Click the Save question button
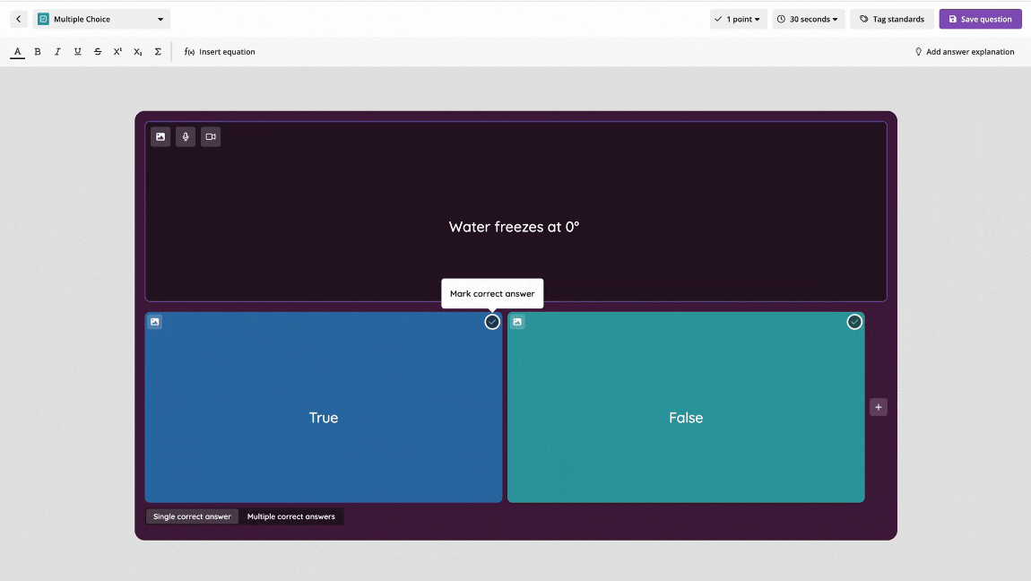 pos(981,19)
